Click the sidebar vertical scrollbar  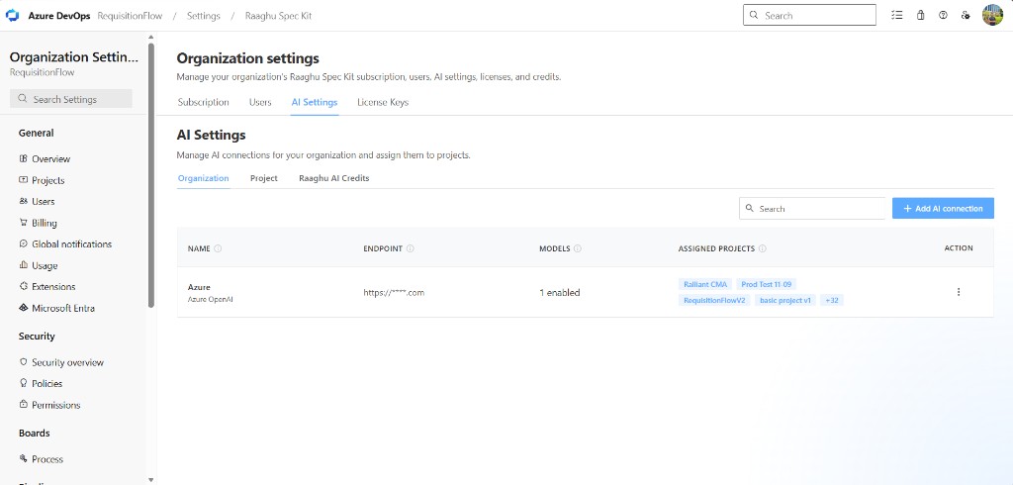pyautogui.click(x=151, y=174)
